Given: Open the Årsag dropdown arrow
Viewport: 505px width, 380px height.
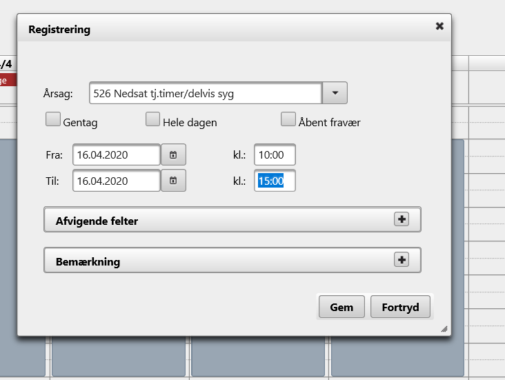Looking at the screenshot, I should [x=335, y=92].
